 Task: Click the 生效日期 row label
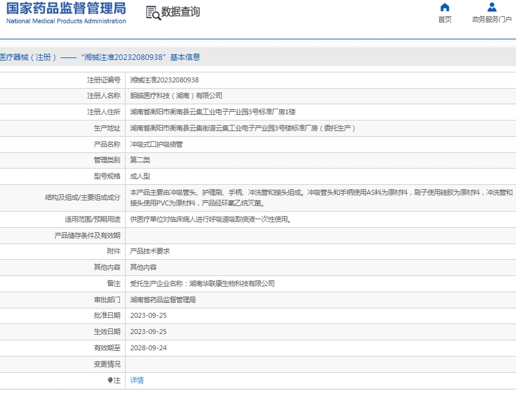click(x=107, y=332)
